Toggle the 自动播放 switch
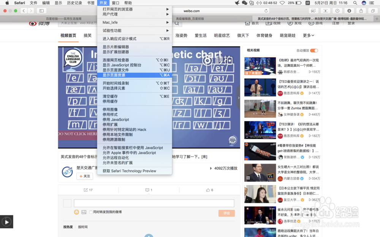Image resolution: width=380 pixels, height=237 pixels. tap(314, 50)
